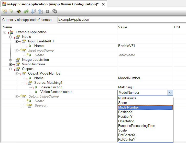
Task: Click the Input: EnableVF1 group icon
Action: 24,41
